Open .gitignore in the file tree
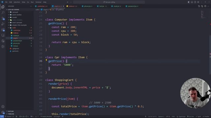The height and width of the screenshot is (118, 211). pos(19,49)
